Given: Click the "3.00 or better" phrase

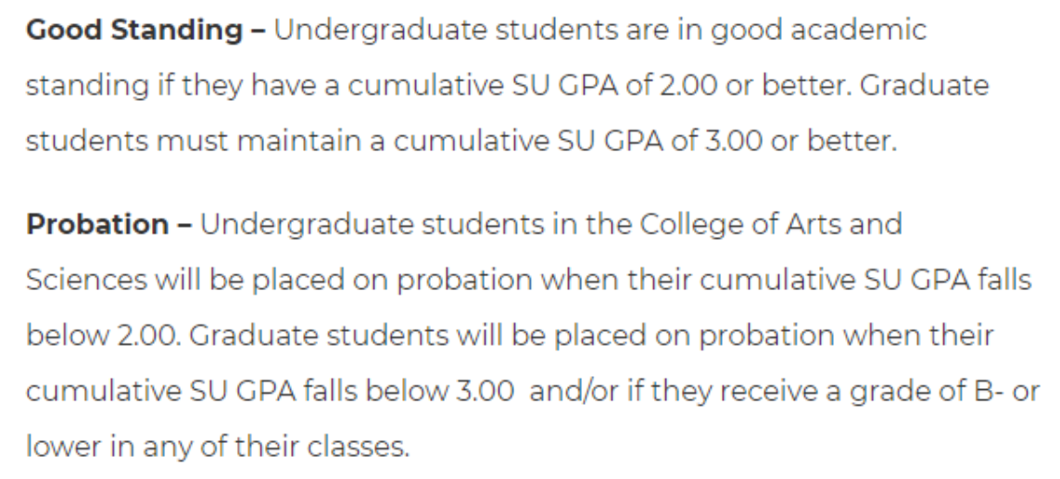Looking at the screenshot, I should coord(798,142).
